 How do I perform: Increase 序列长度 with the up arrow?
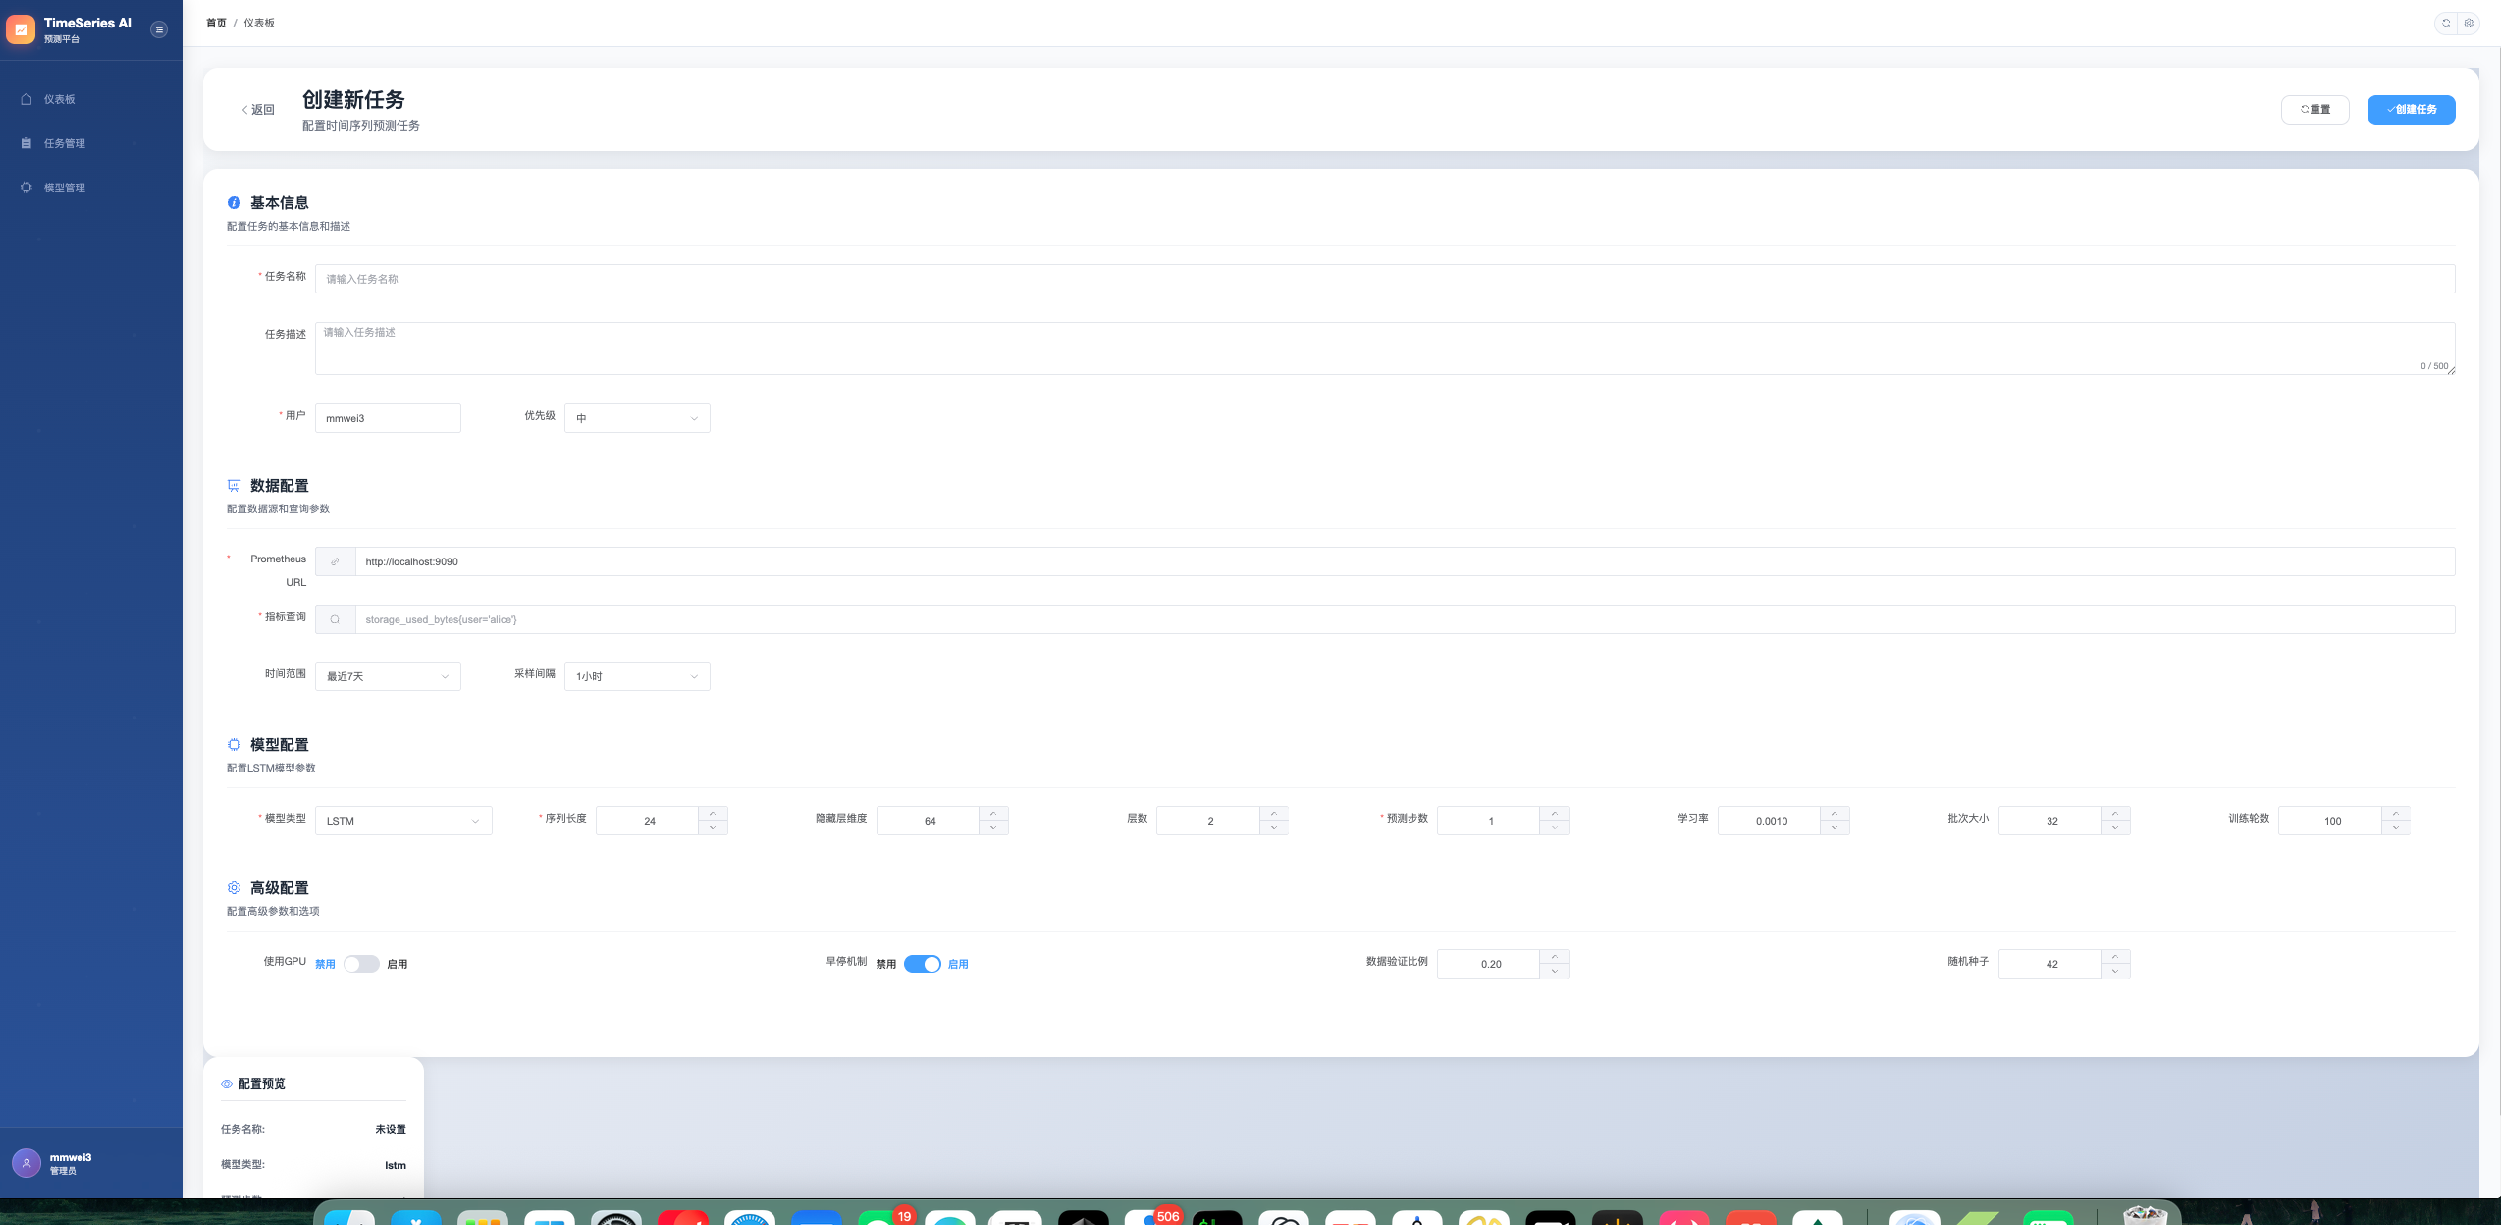pos(713,814)
